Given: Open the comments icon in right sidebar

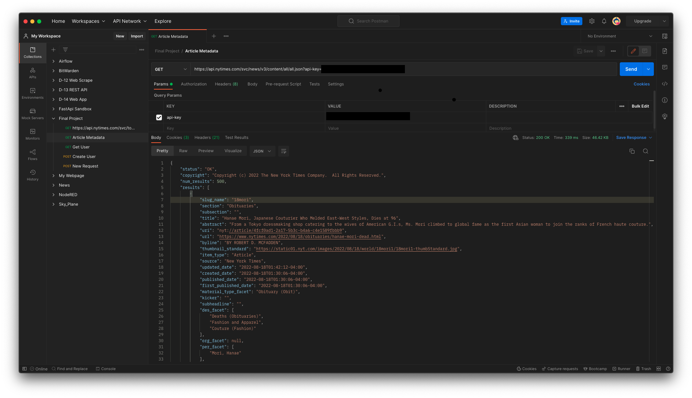Looking at the screenshot, I should pos(665,67).
